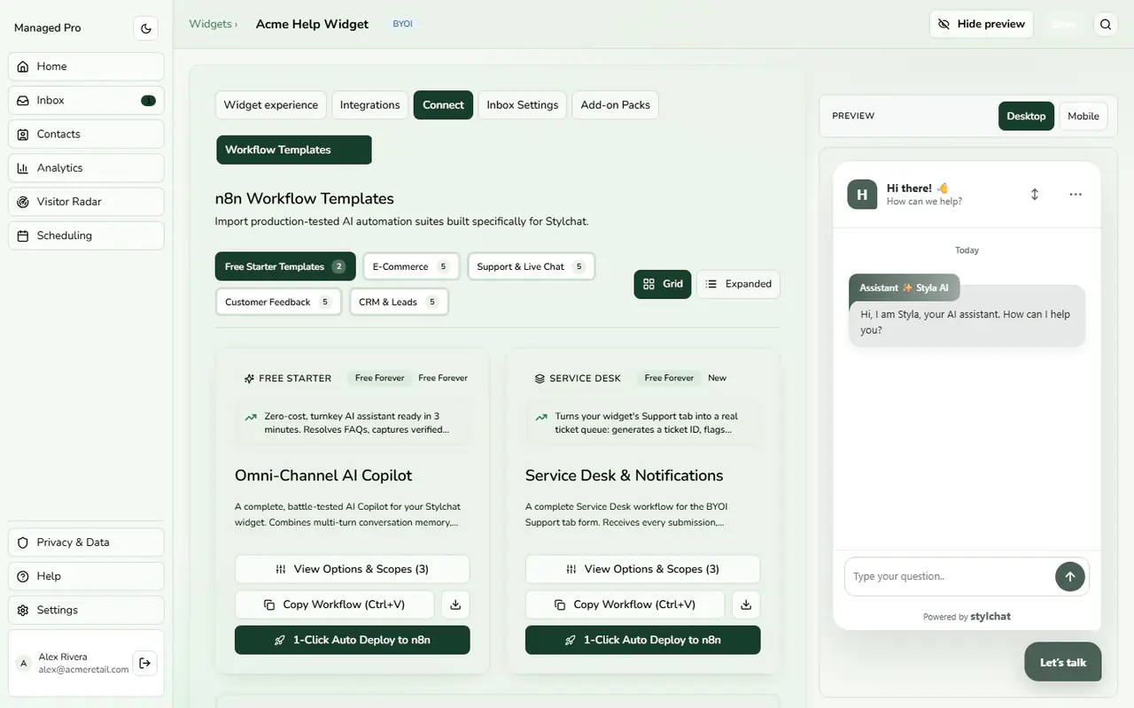Copy the Omni-Channel AI Copilot workflow
The image size is (1134, 708).
335,604
